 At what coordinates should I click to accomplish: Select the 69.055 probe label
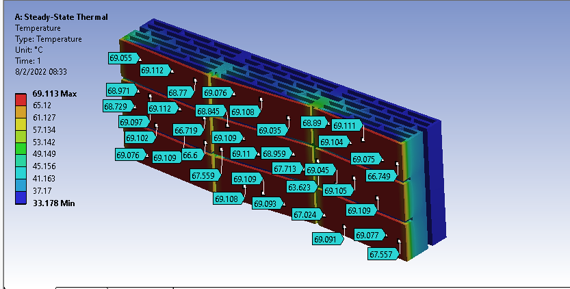(122, 58)
